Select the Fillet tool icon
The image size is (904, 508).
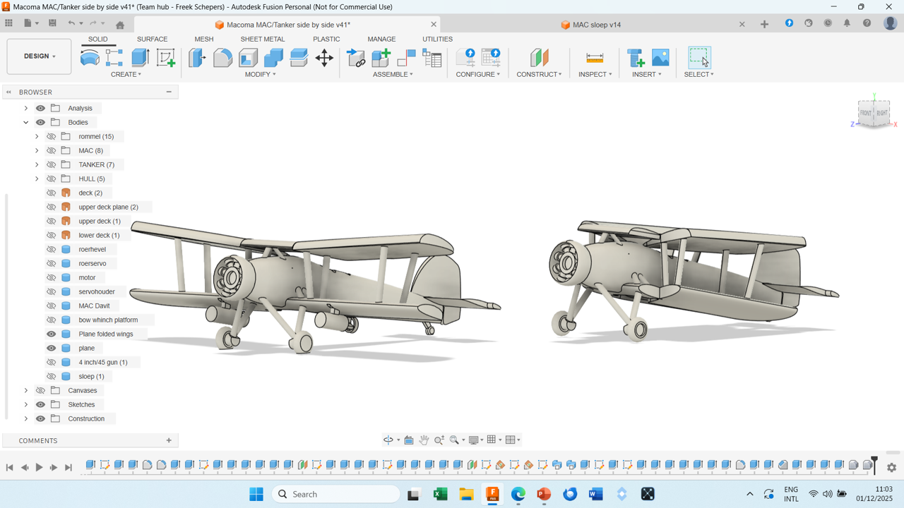click(222, 57)
